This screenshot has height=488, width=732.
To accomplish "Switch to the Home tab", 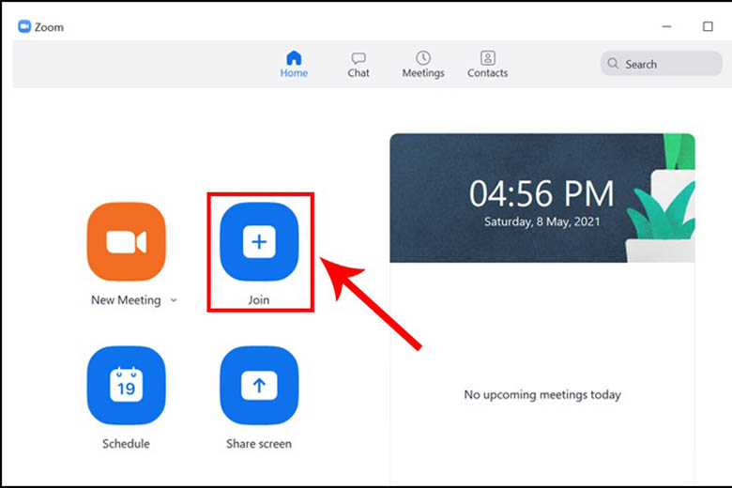I will coord(294,65).
